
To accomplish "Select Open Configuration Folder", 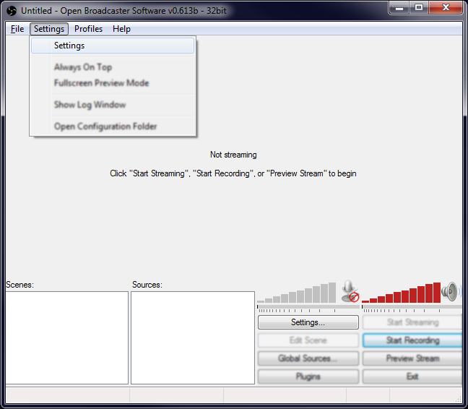I will point(113,126).
